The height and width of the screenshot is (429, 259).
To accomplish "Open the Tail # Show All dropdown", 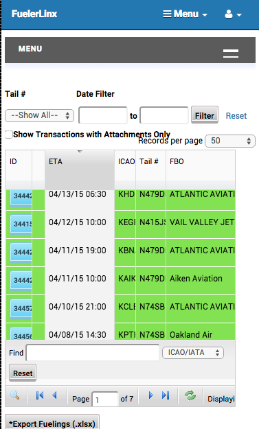I will click(x=39, y=115).
